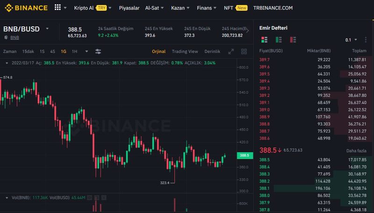This screenshot has height=213, width=374.
Task: Click amount 196.106 in order book
Action: click(323, 188)
